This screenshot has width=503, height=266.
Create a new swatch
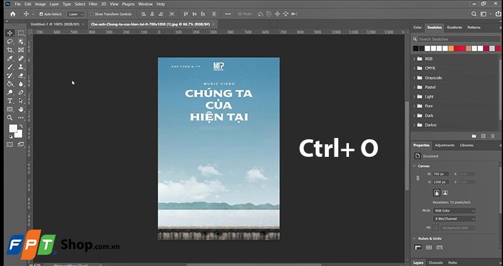click(x=483, y=136)
